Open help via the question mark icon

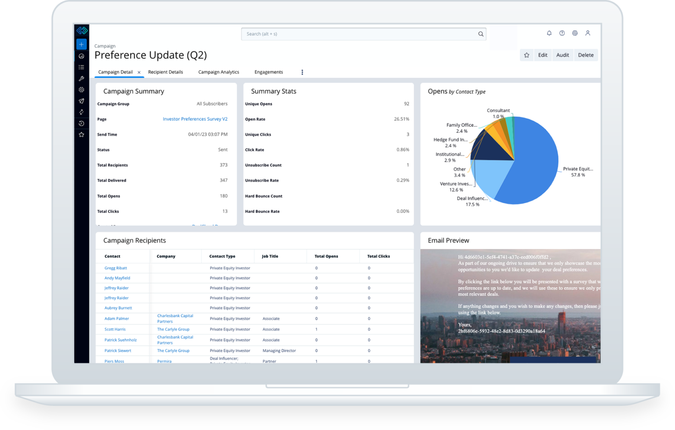pyautogui.click(x=562, y=33)
